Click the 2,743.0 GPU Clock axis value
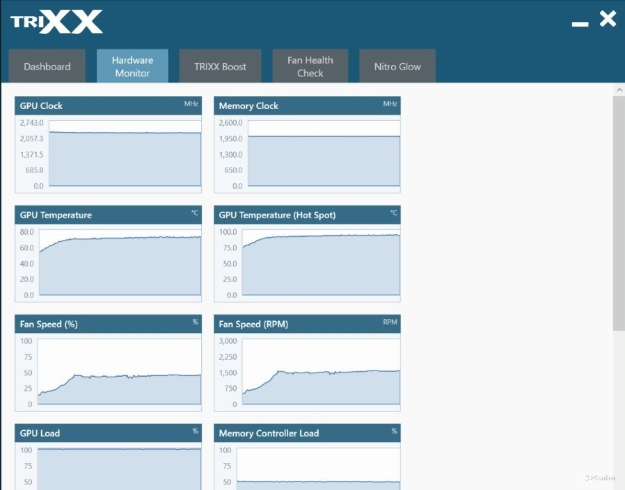Image resolution: width=625 pixels, height=490 pixels. tap(31, 122)
